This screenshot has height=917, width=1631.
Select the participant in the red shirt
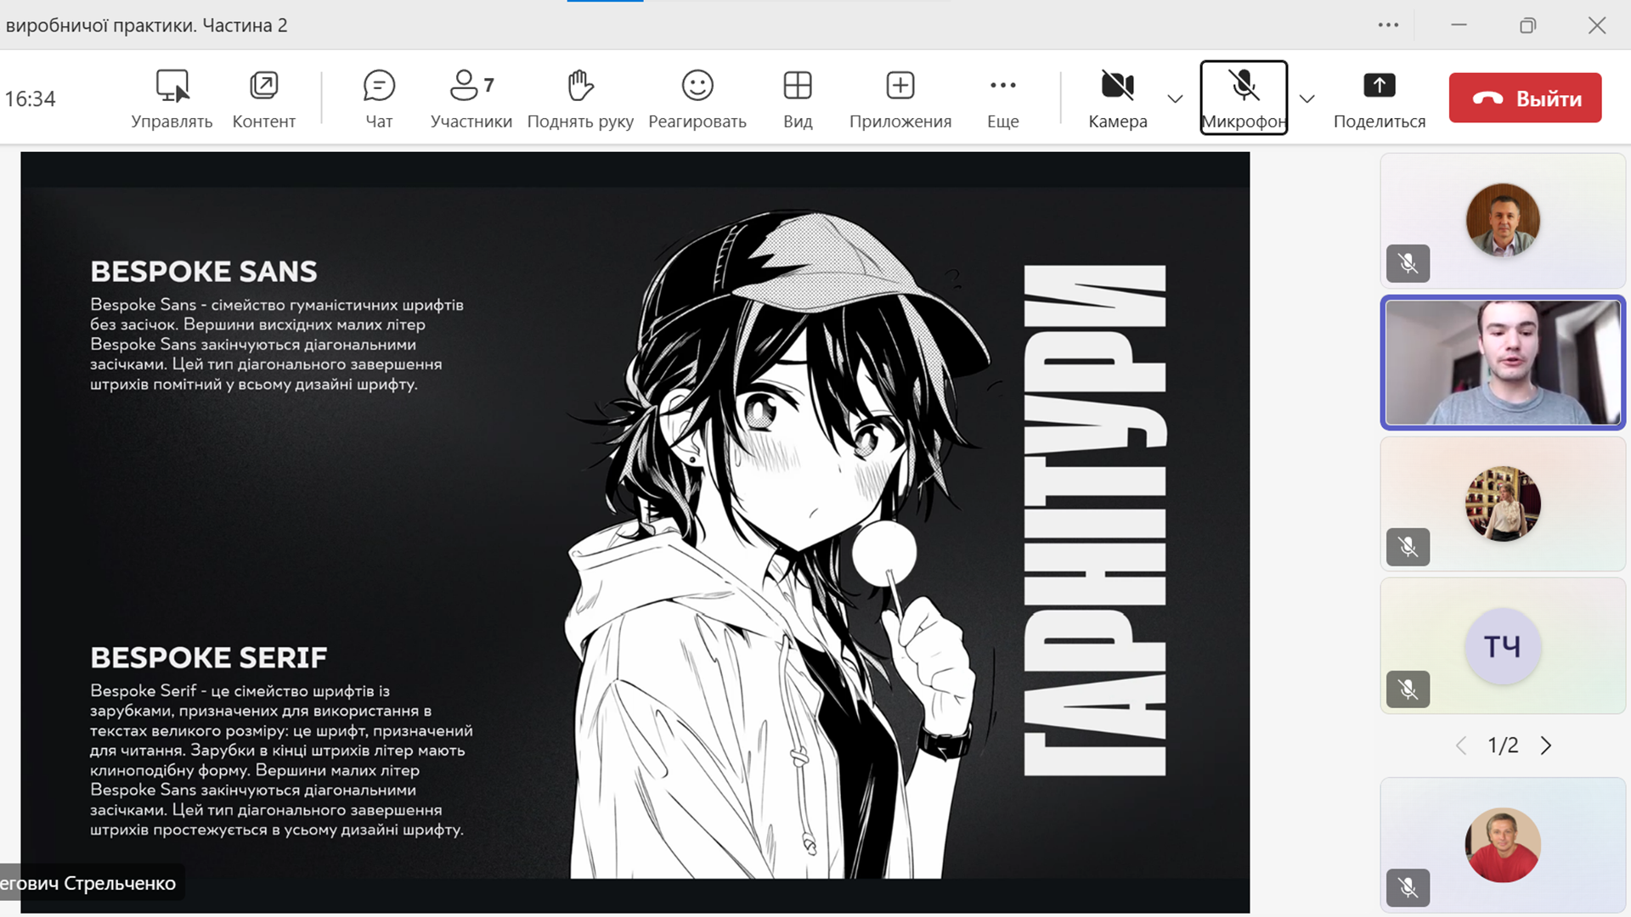point(1503,845)
